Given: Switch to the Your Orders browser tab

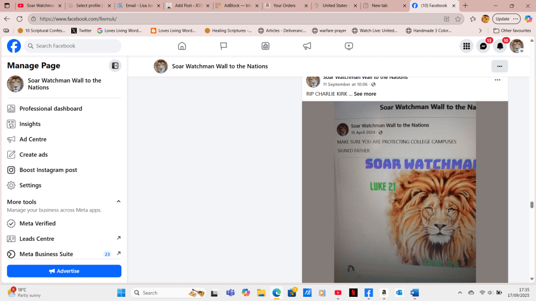Looking at the screenshot, I should coord(285,6).
